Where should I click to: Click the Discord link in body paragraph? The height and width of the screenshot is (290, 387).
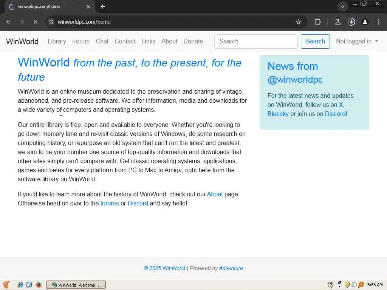tap(138, 204)
